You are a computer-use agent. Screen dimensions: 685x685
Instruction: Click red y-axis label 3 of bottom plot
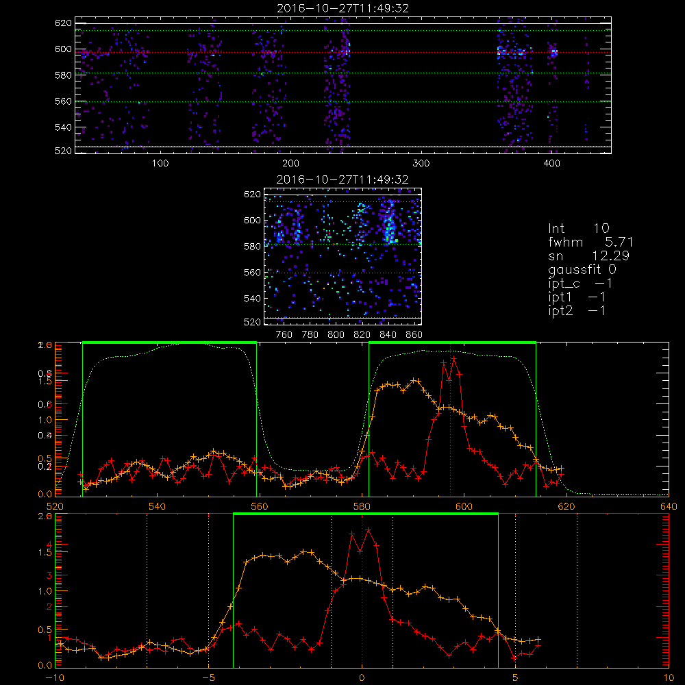pyautogui.click(x=49, y=575)
